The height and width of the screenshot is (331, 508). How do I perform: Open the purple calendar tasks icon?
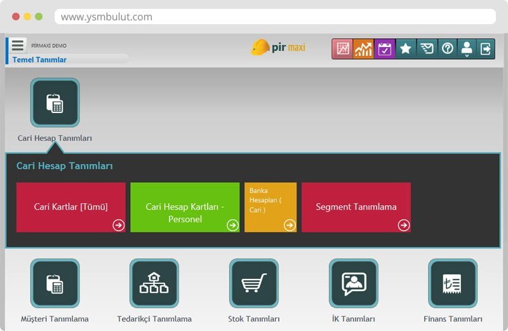(x=385, y=49)
